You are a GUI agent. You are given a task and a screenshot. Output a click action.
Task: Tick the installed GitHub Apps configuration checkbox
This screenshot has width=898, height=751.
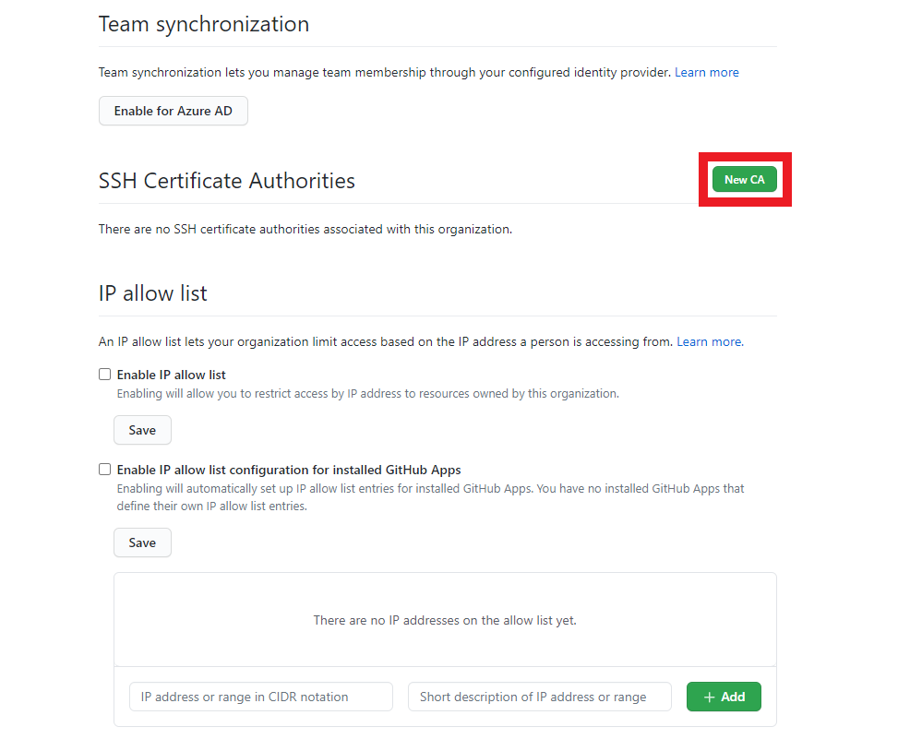pos(104,469)
